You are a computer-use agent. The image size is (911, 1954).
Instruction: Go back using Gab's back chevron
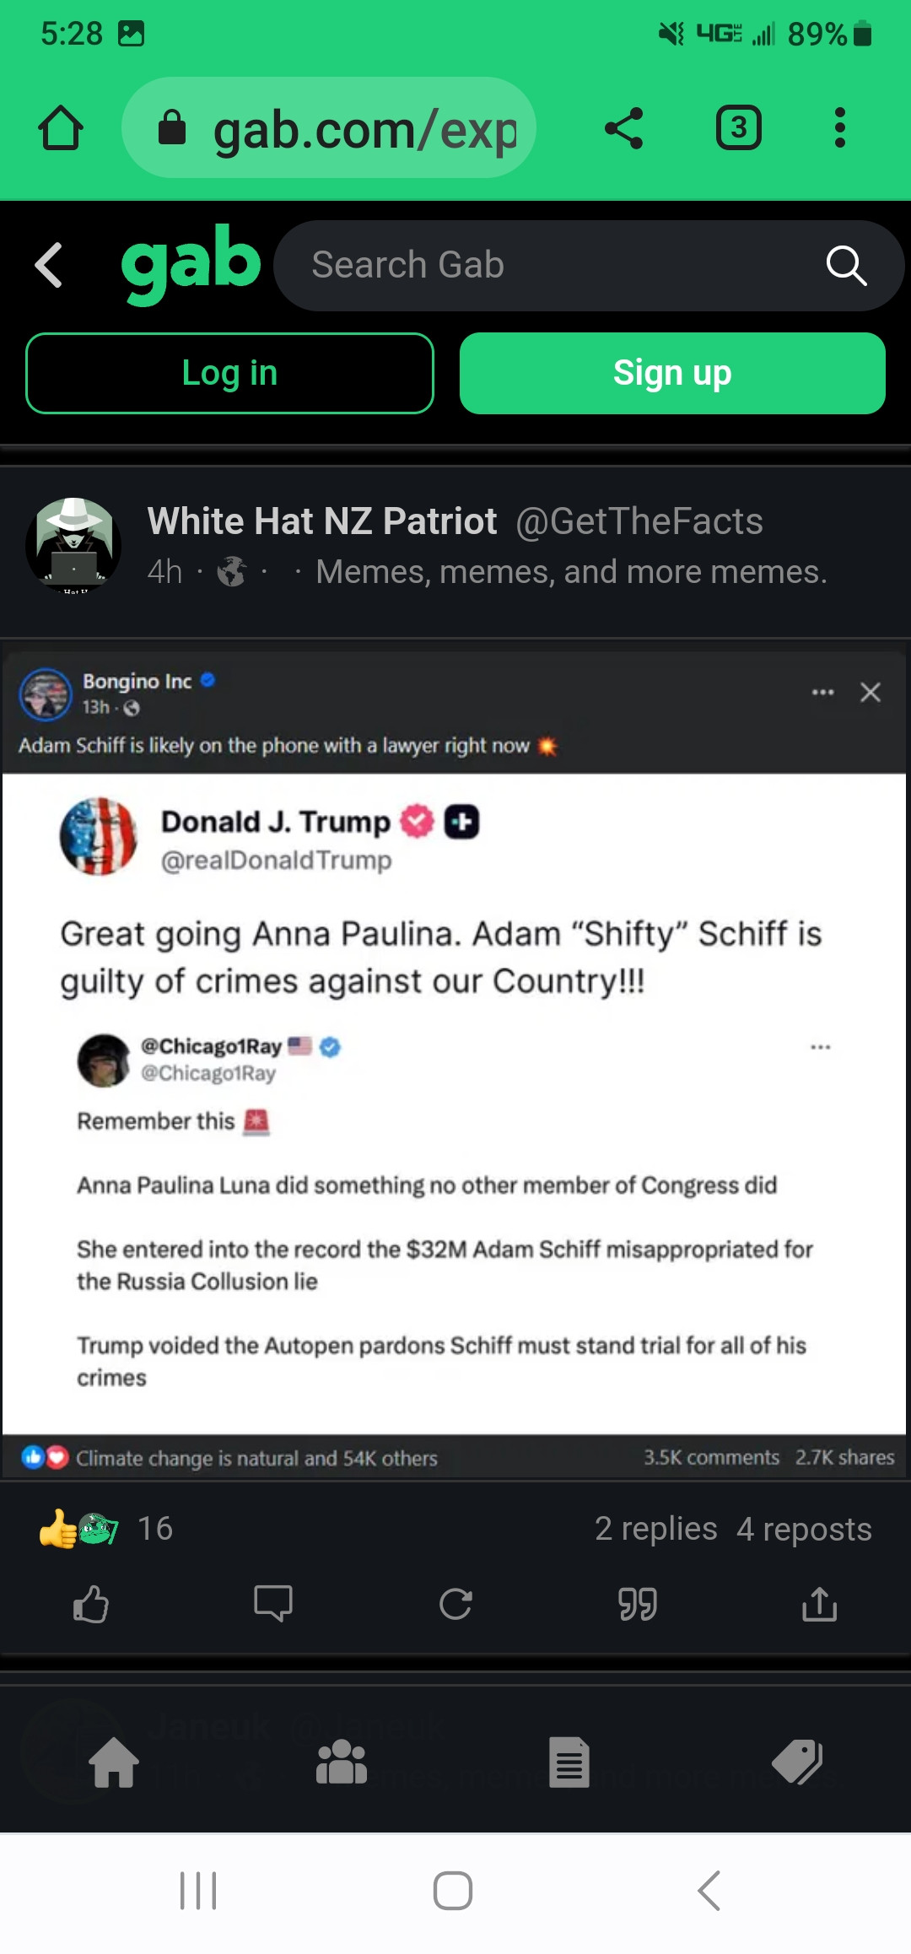[x=49, y=265]
